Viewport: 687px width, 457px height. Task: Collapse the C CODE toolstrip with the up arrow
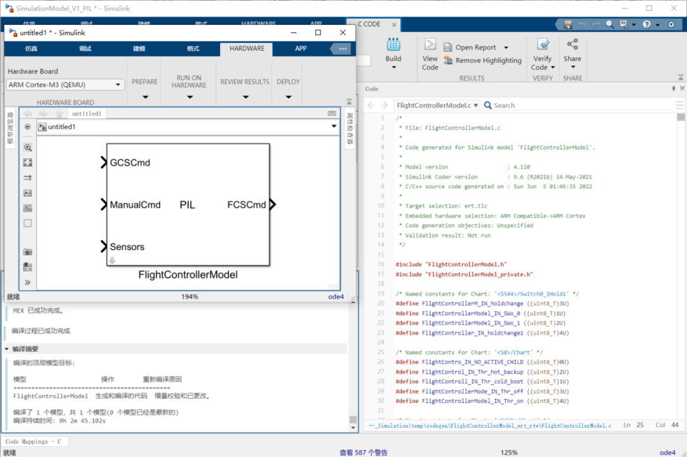click(681, 77)
